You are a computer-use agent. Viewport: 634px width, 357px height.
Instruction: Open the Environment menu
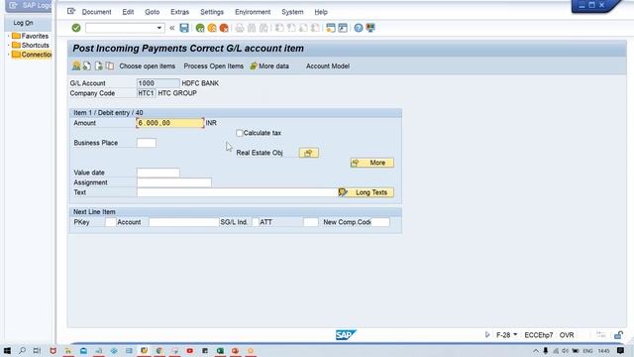click(253, 12)
